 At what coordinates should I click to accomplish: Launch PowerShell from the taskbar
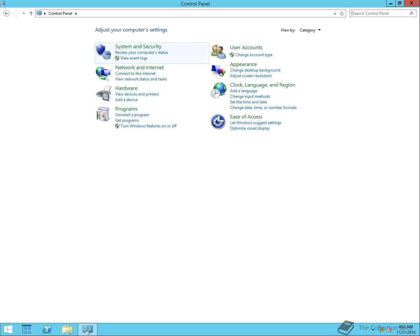[47, 329]
